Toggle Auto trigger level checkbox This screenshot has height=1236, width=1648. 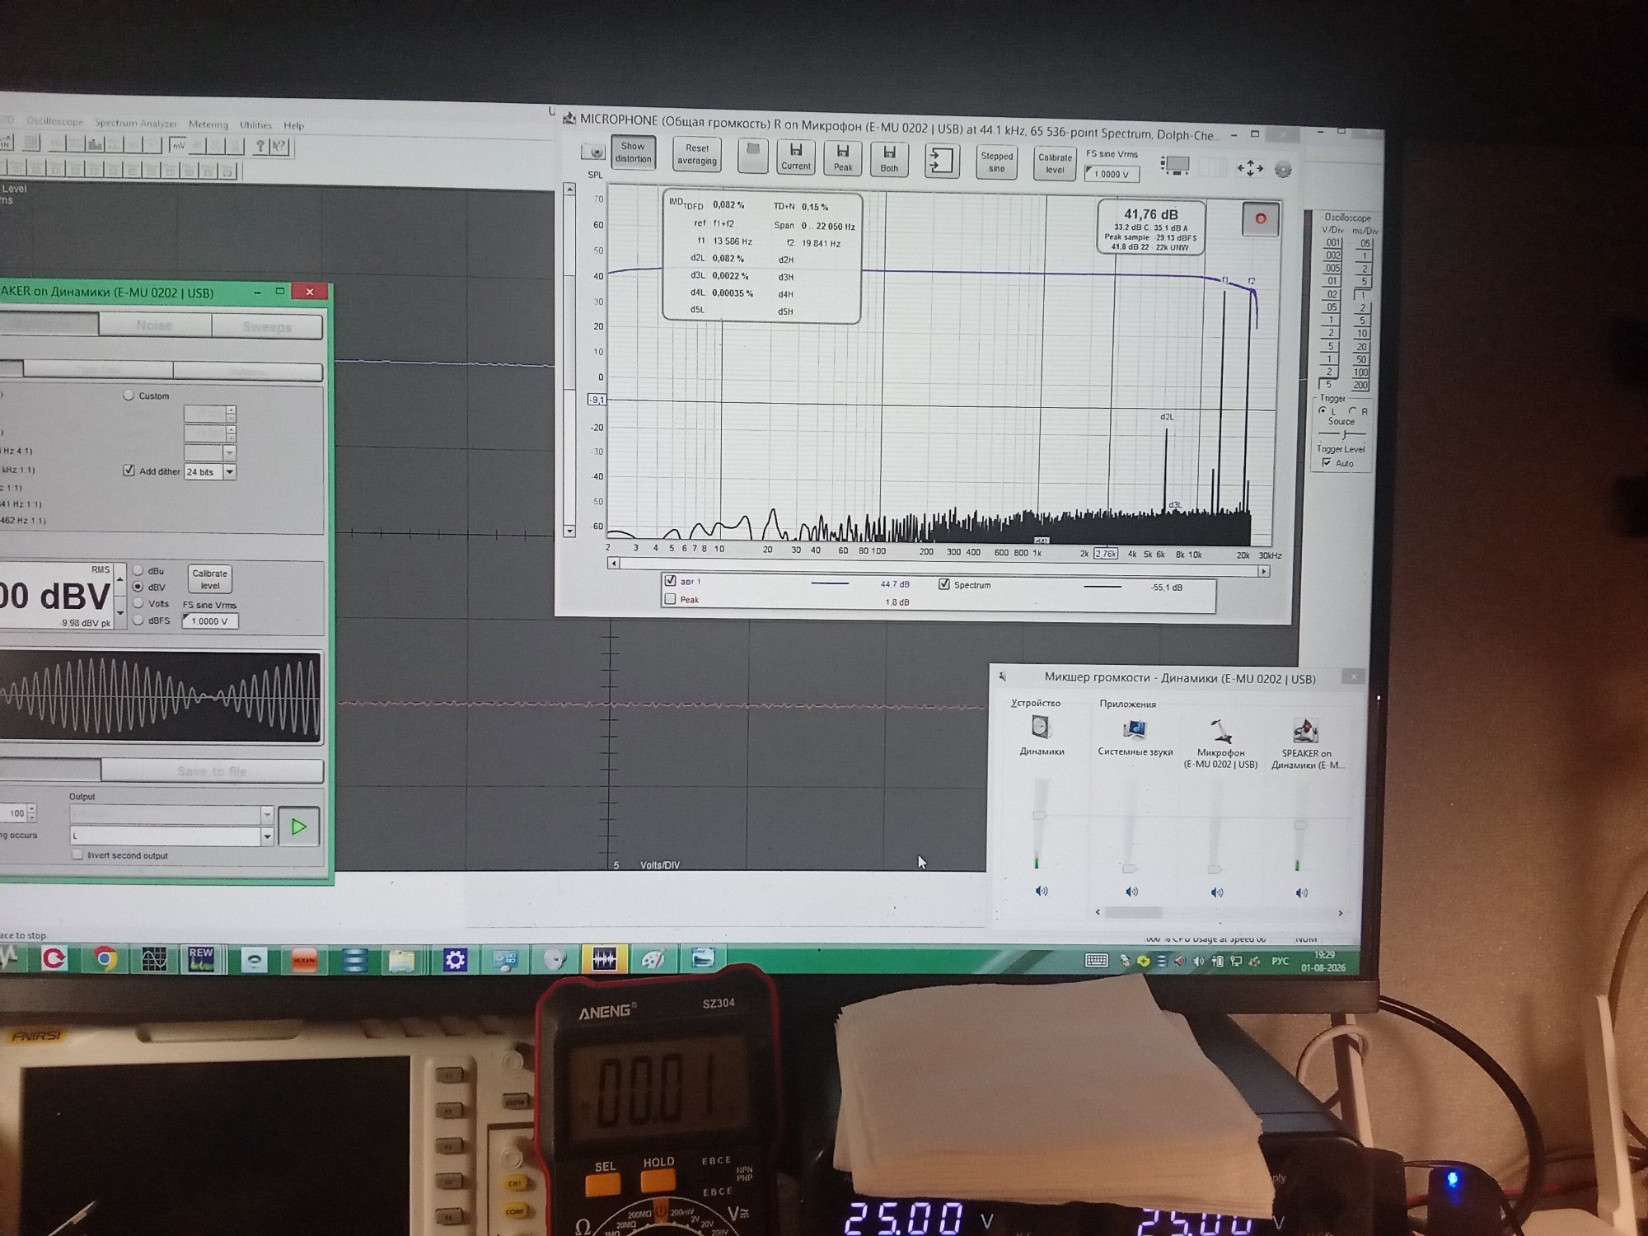tap(1326, 462)
